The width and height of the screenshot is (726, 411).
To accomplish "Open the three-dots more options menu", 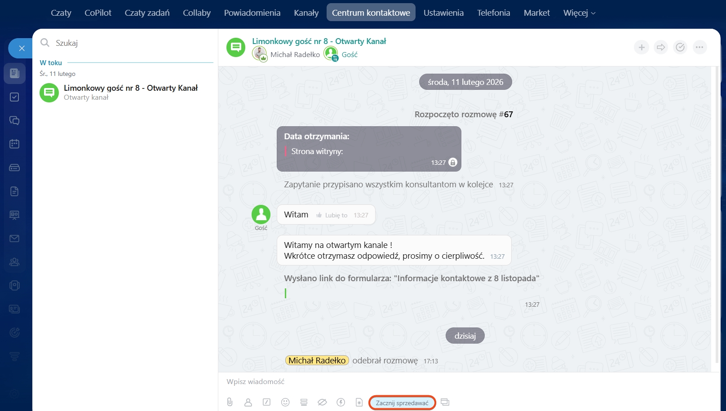I will tap(699, 47).
